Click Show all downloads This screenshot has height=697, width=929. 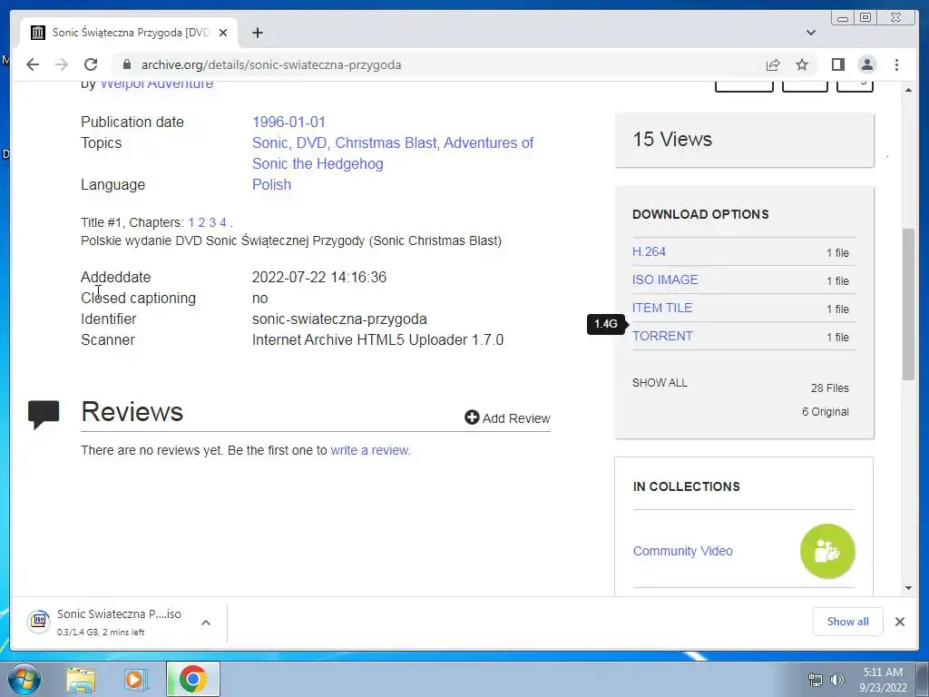point(848,622)
